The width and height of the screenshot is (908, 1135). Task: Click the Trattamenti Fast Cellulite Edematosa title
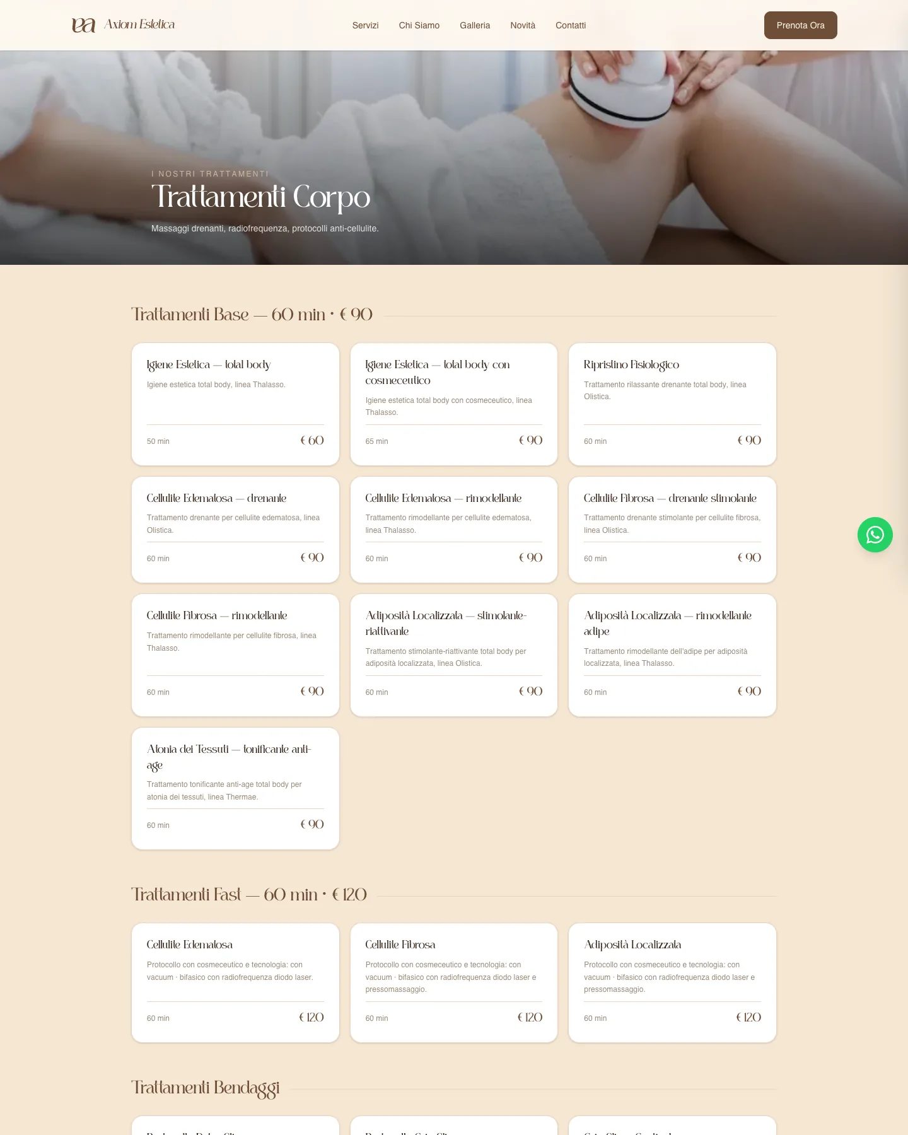tap(190, 945)
